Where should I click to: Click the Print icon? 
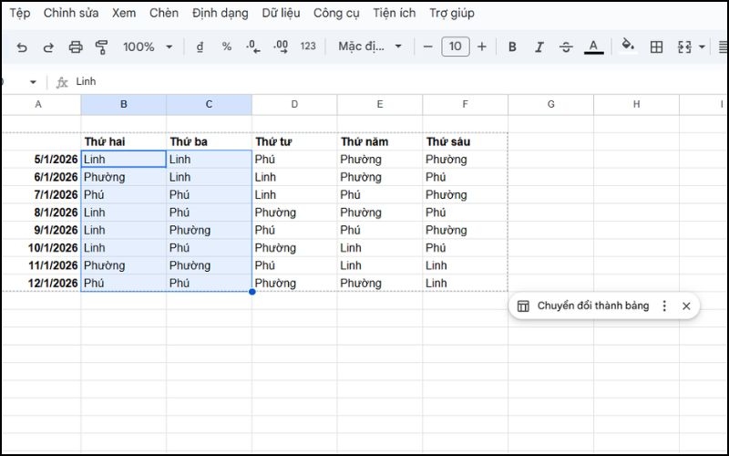pos(76,47)
